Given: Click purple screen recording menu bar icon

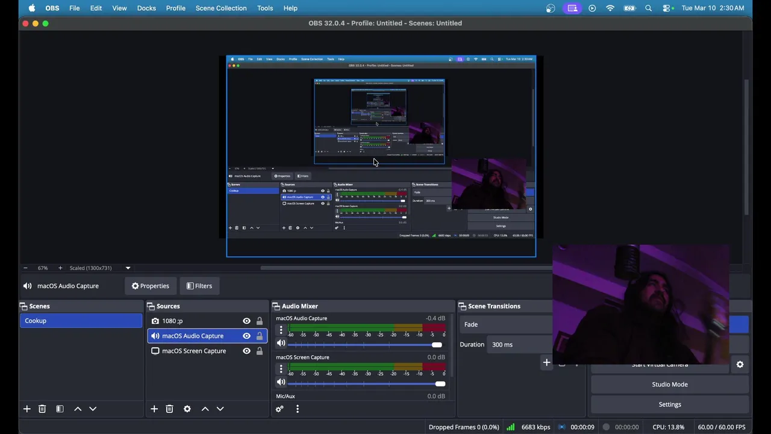Looking at the screenshot, I should [x=572, y=8].
